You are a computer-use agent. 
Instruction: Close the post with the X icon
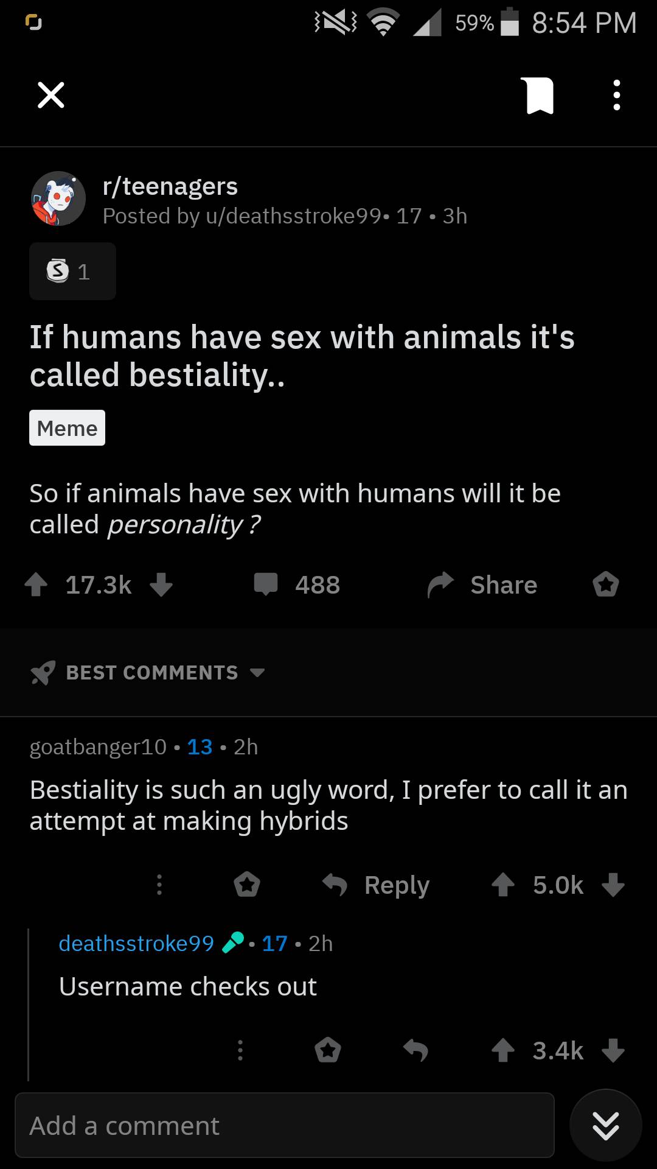coord(51,95)
